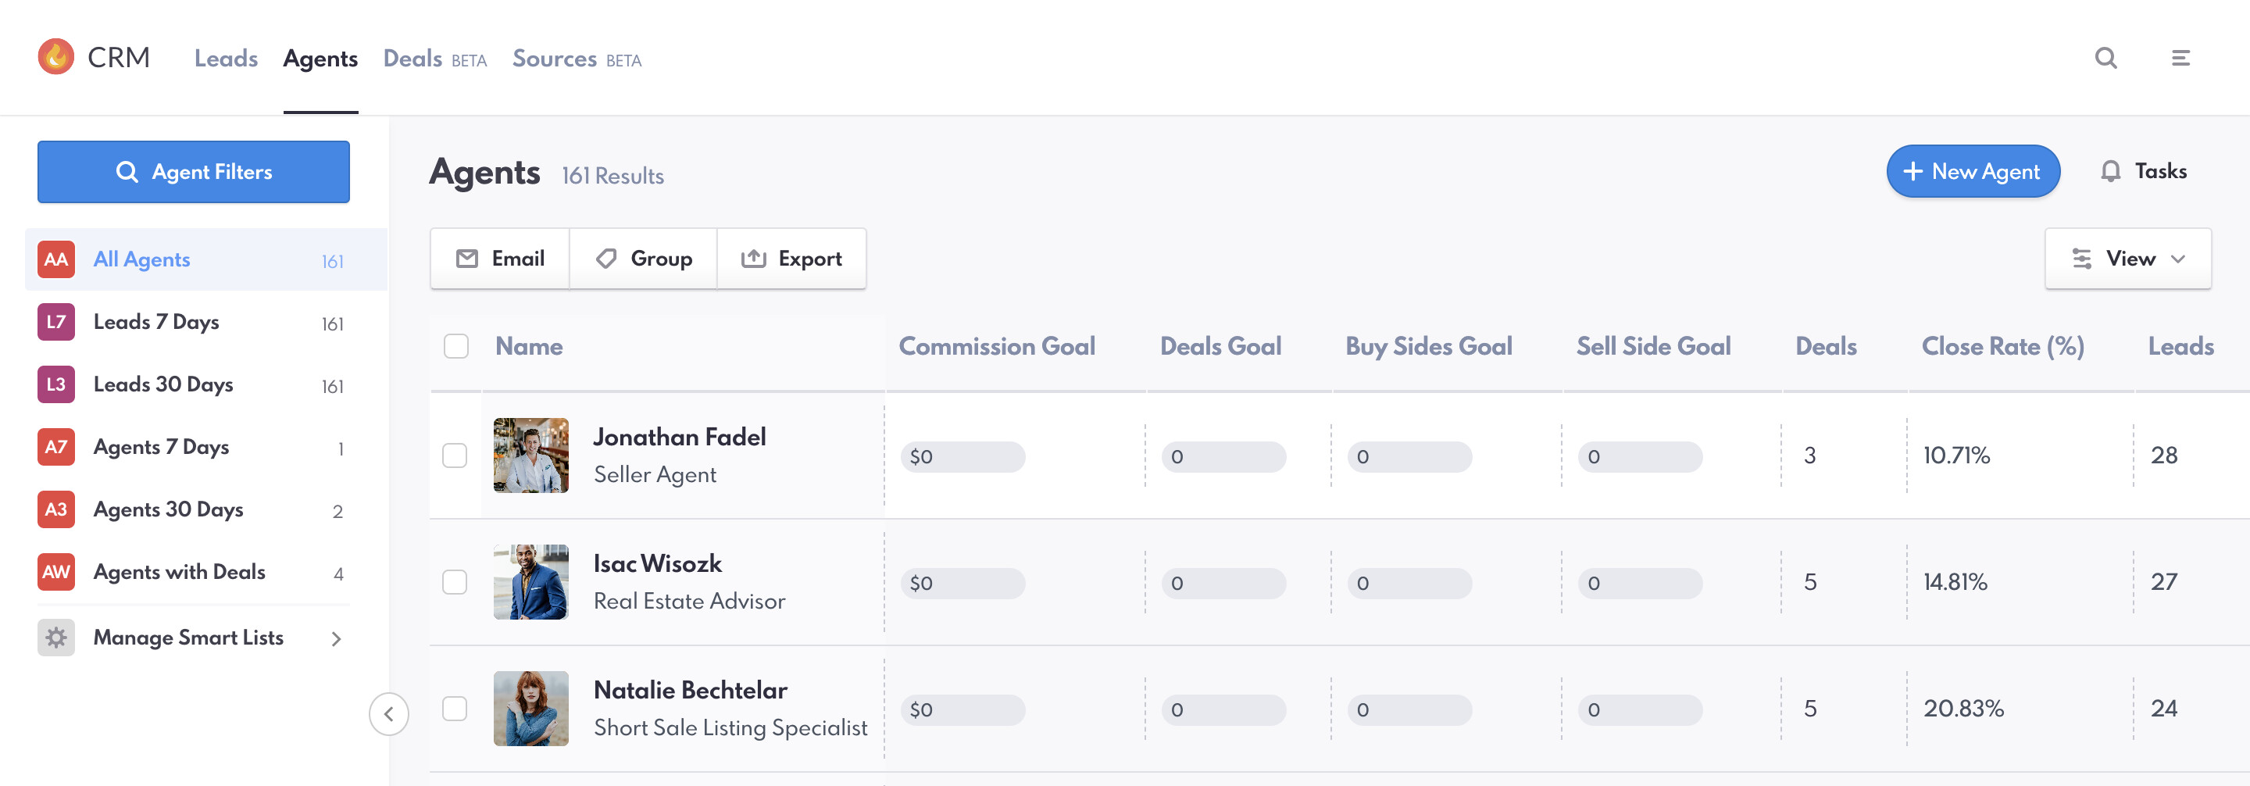Screen dimensions: 2250x786
Task: Click Isac Wisozk's profile photo
Action: click(x=531, y=583)
